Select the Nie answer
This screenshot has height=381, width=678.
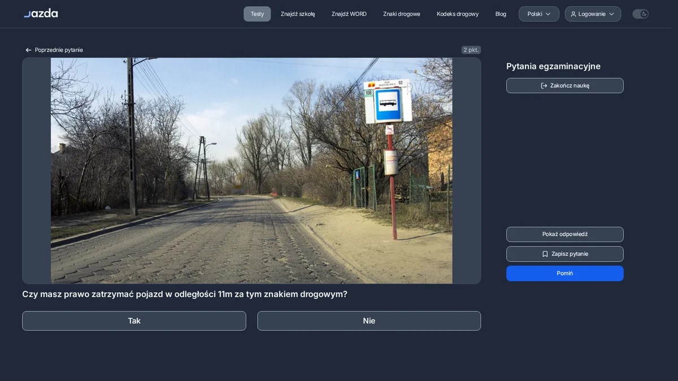[369, 321]
